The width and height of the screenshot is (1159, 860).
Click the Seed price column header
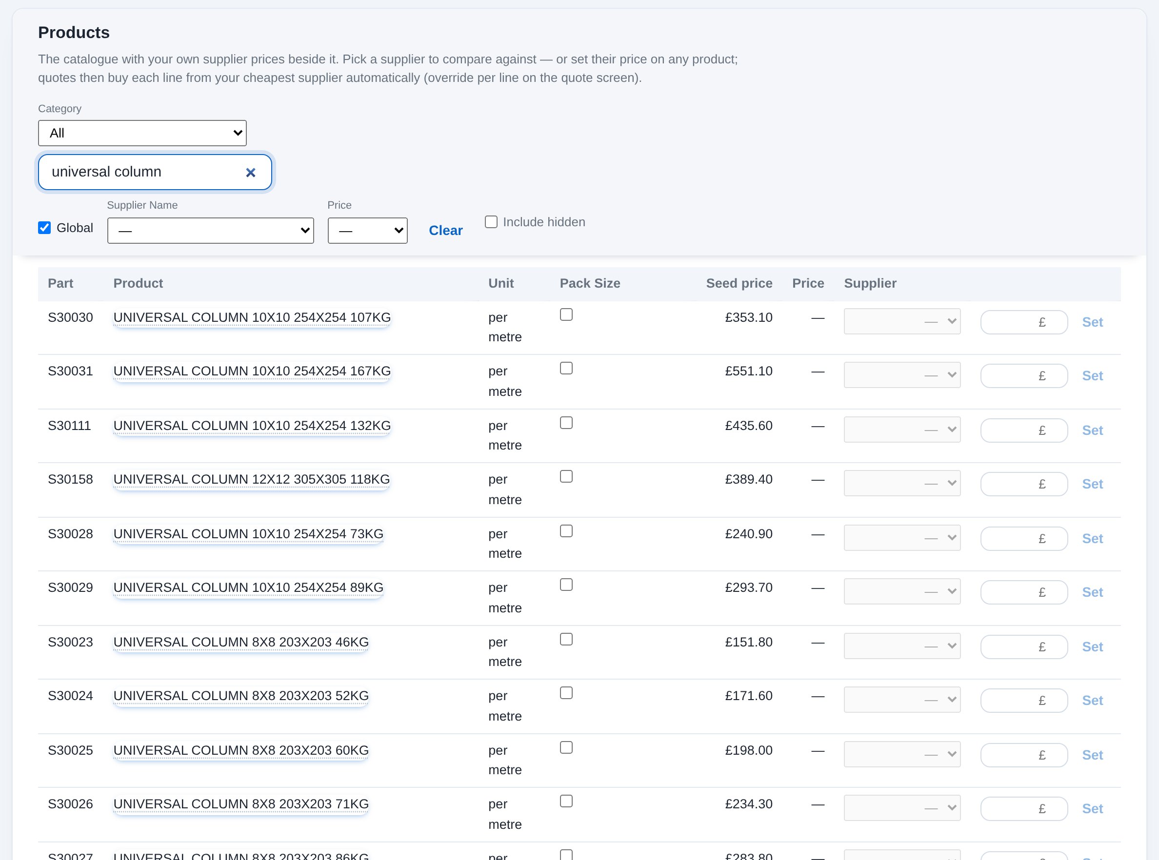point(739,284)
